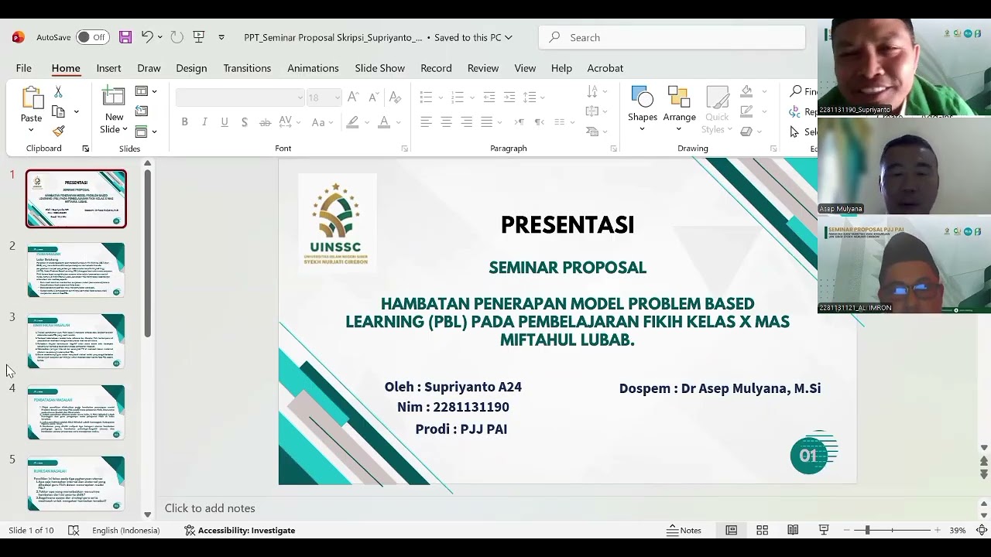Click the Numbering list icon
The height and width of the screenshot is (557, 991).
click(x=457, y=97)
